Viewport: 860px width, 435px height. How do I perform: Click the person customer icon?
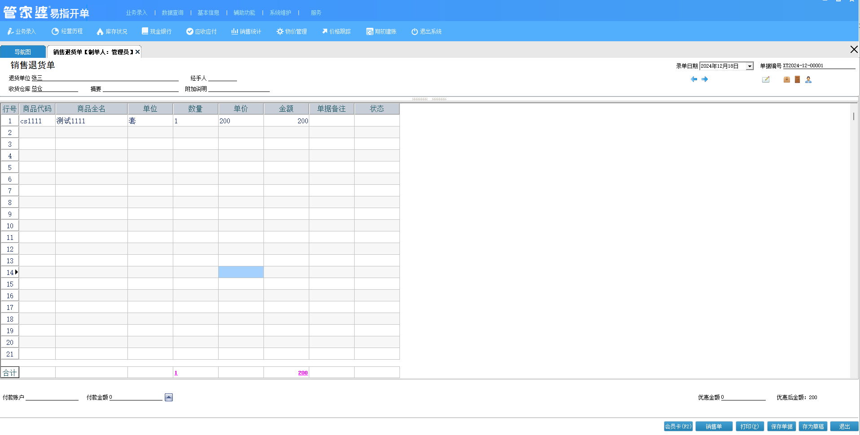tap(808, 79)
